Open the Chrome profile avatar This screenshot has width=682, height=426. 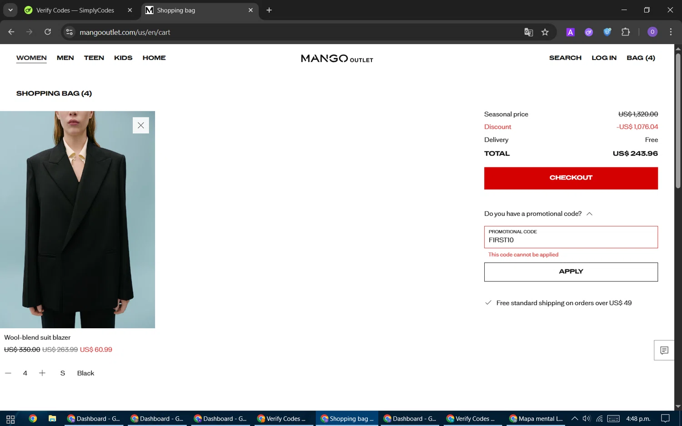(652, 32)
